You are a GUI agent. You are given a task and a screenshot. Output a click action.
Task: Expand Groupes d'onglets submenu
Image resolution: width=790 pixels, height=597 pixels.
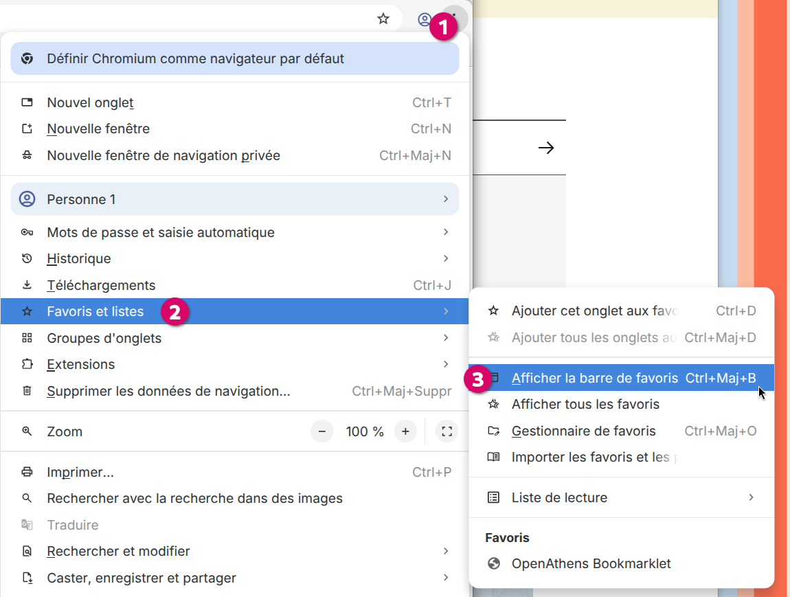point(104,338)
